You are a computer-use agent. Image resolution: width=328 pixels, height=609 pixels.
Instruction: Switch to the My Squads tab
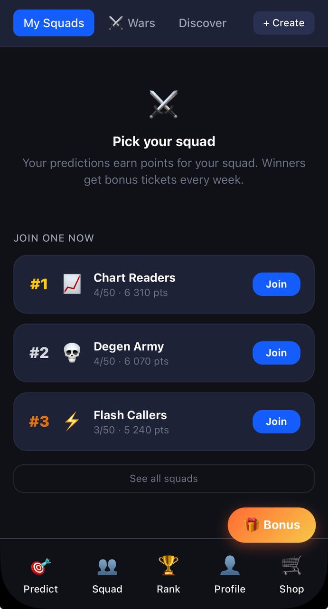(x=54, y=23)
